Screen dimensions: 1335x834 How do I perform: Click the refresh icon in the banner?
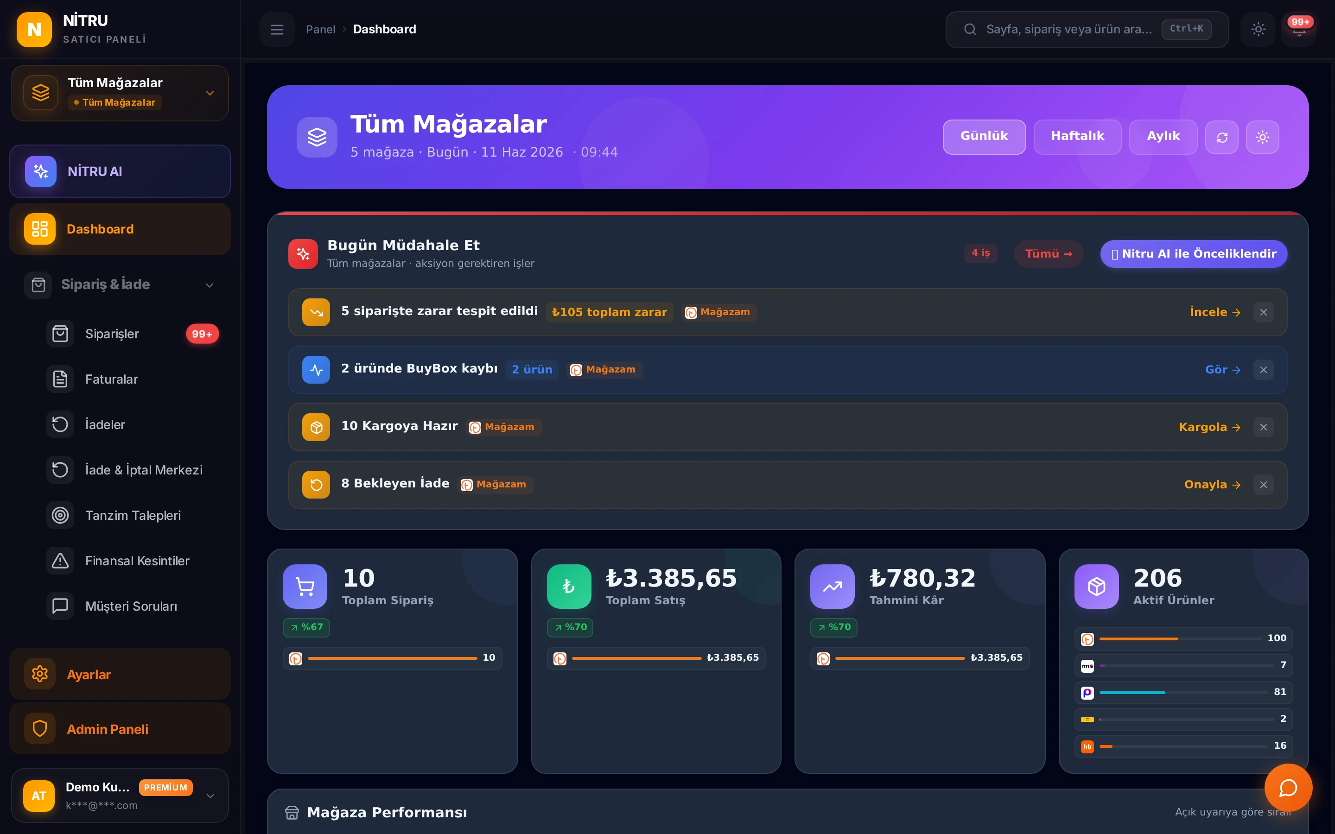(1222, 137)
